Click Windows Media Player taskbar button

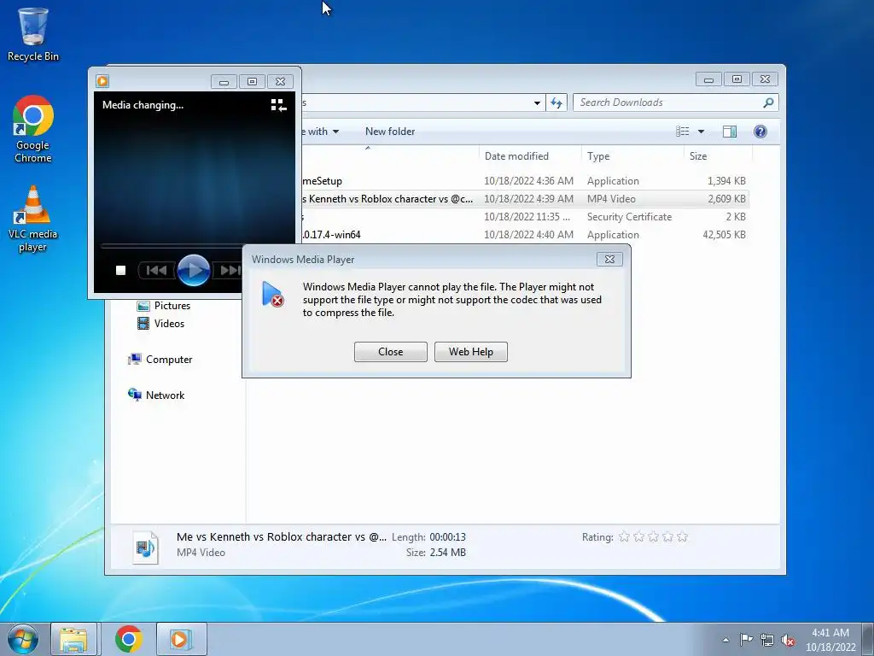click(181, 639)
